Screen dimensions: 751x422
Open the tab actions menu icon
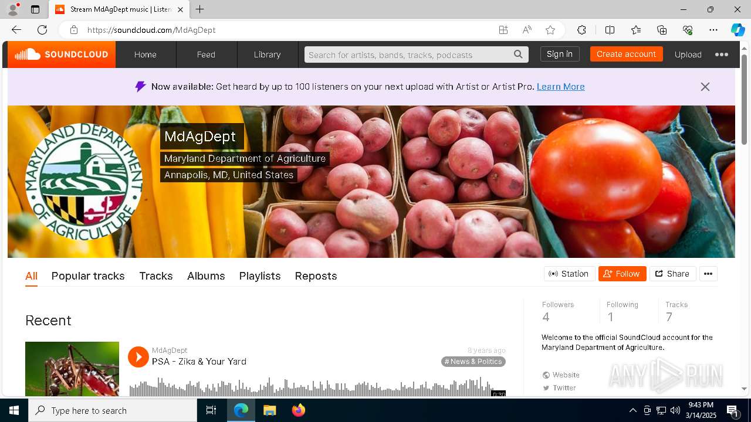click(x=35, y=9)
